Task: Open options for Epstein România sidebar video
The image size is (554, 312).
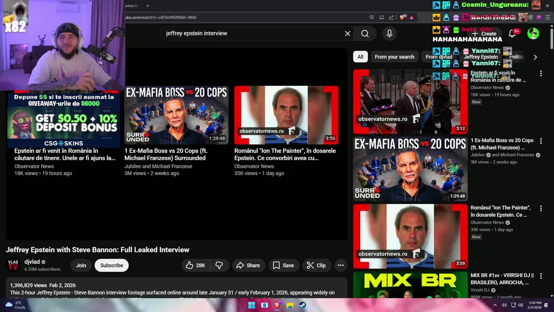Action: 541,74
